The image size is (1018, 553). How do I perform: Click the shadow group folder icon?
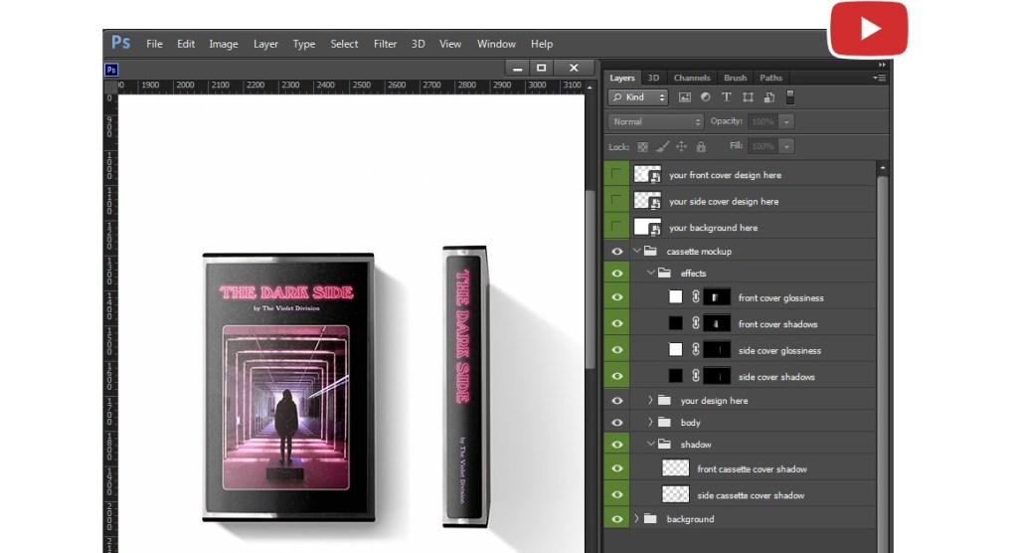[664, 444]
